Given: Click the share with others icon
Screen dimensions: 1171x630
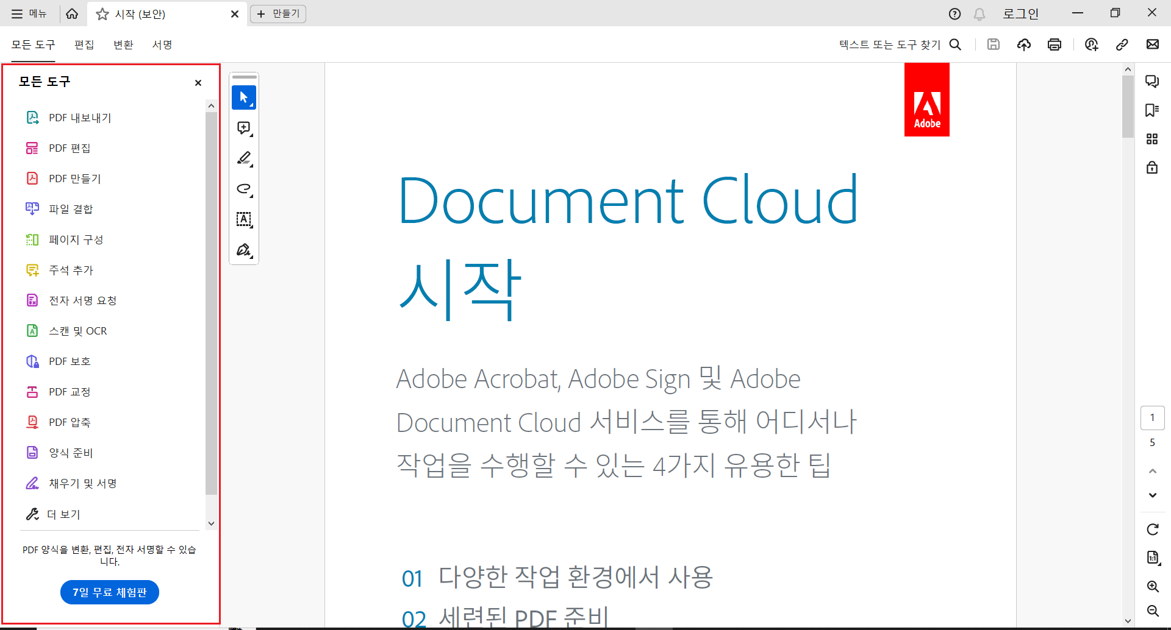Looking at the screenshot, I should tap(1092, 44).
